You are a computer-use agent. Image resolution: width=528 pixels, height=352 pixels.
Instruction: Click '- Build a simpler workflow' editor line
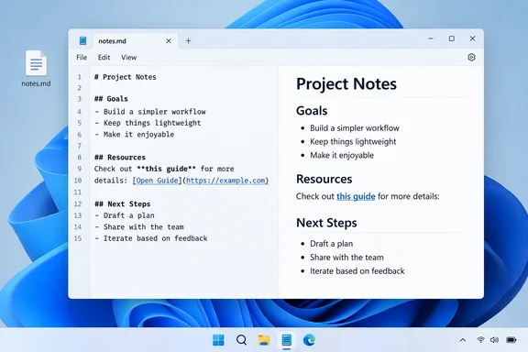[x=150, y=112]
